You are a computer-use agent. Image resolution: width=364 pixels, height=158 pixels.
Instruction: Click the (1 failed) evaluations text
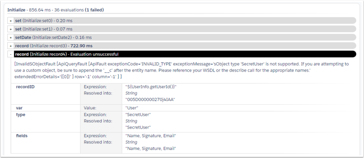(94, 10)
